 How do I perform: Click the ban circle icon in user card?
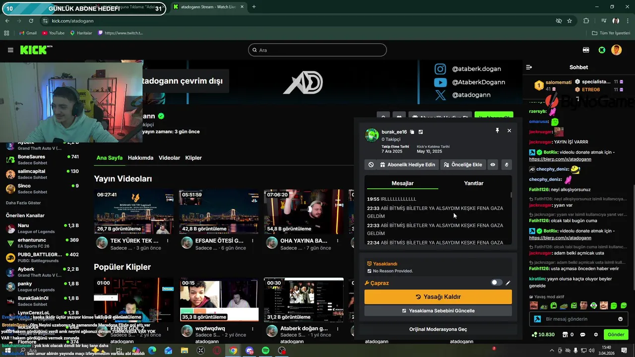[x=371, y=165]
